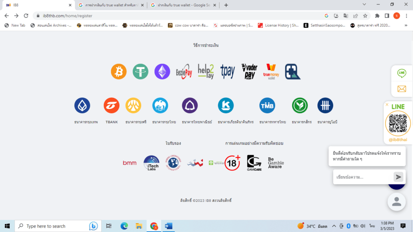Click the address bar URL
Image resolution: width=413 pixels, height=232 pixels.
(x=67, y=16)
